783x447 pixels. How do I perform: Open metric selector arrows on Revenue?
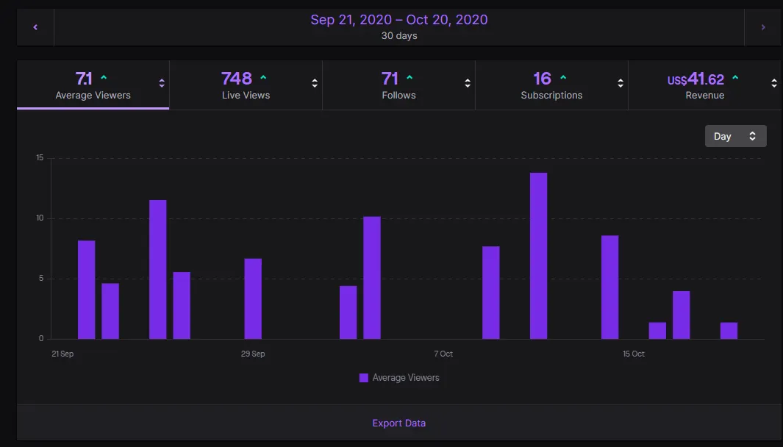click(x=774, y=83)
